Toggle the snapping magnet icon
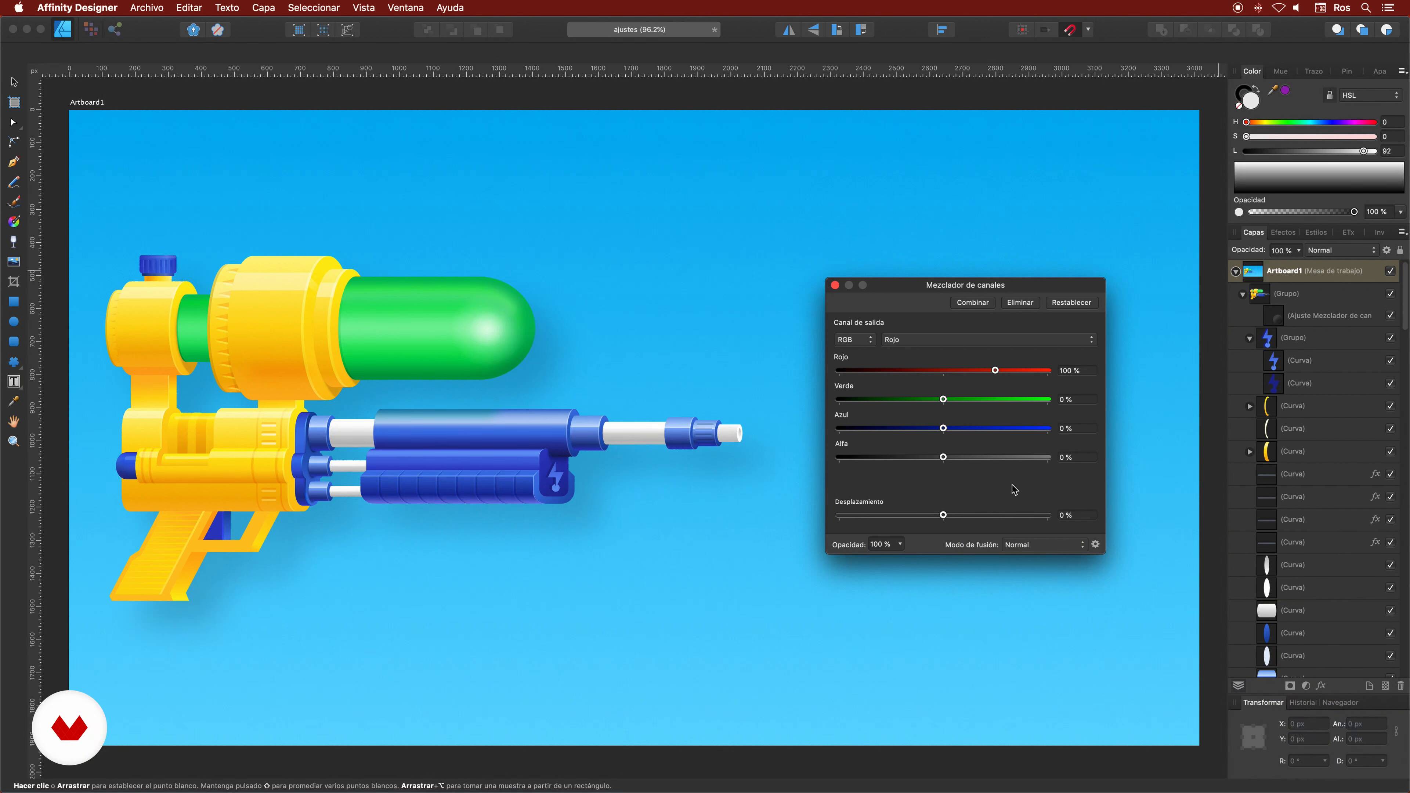This screenshot has height=793, width=1410. tap(1070, 29)
